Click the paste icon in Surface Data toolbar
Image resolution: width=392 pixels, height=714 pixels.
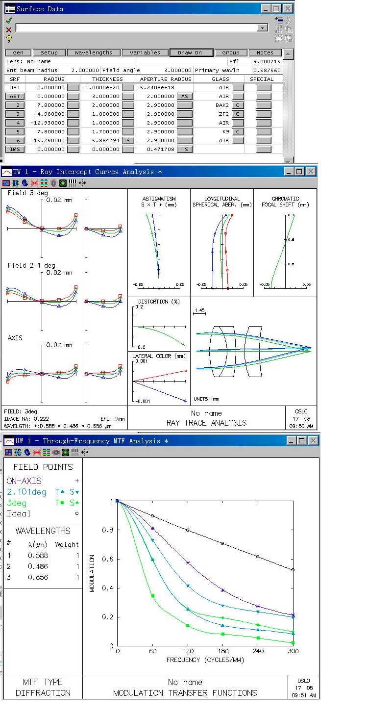289,38
